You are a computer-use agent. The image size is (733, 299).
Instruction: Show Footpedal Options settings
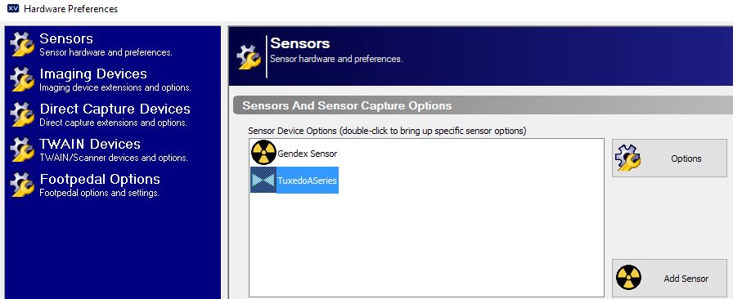click(100, 185)
